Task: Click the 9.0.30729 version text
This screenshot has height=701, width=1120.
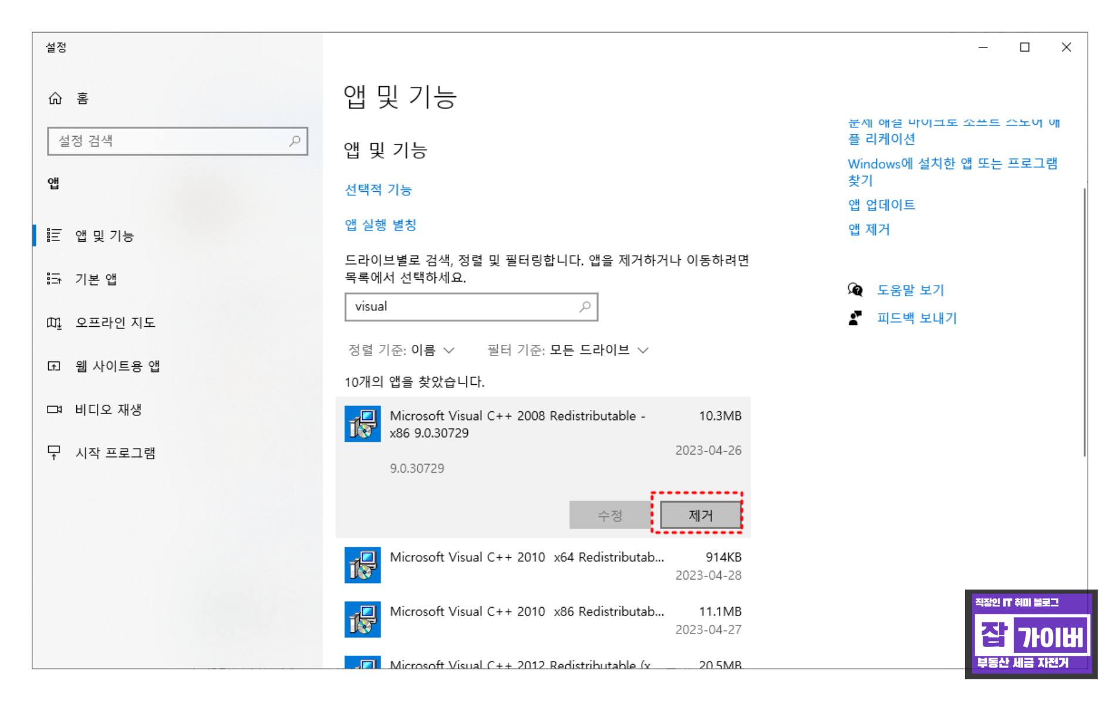Action: (417, 468)
